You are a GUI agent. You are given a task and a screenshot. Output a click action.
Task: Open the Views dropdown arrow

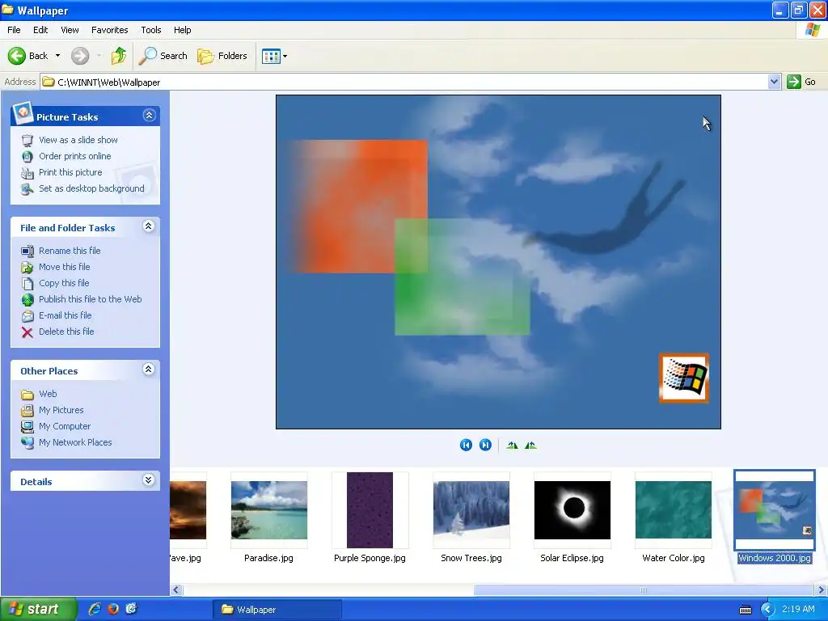tap(285, 56)
